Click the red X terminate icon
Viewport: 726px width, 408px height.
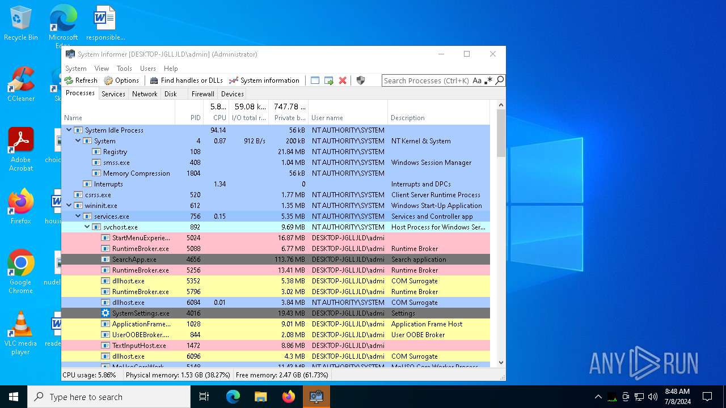pyautogui.click(x=343, y=80)
